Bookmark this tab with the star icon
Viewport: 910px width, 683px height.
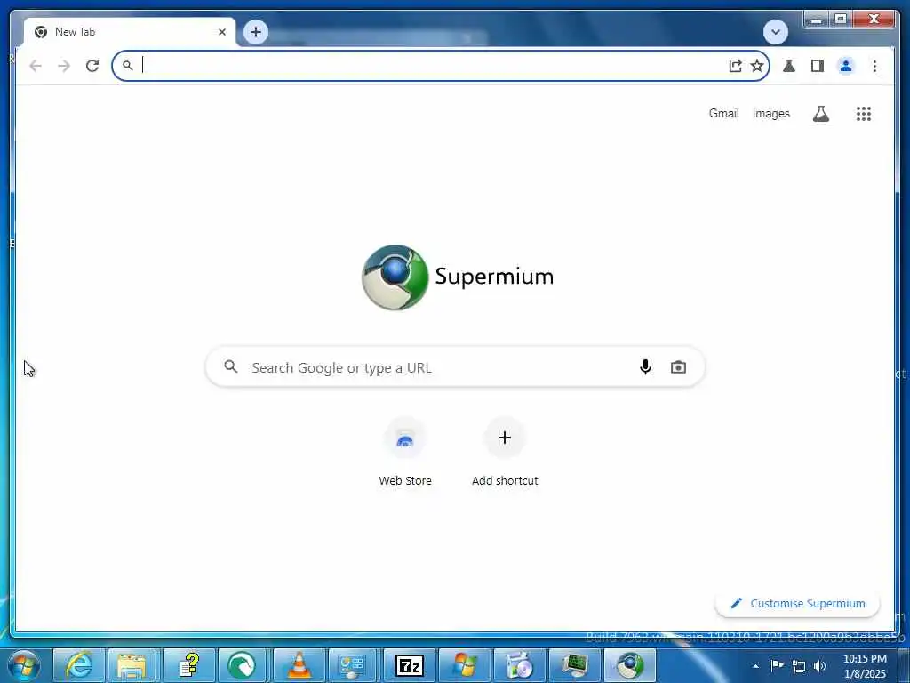click(757, 66)
